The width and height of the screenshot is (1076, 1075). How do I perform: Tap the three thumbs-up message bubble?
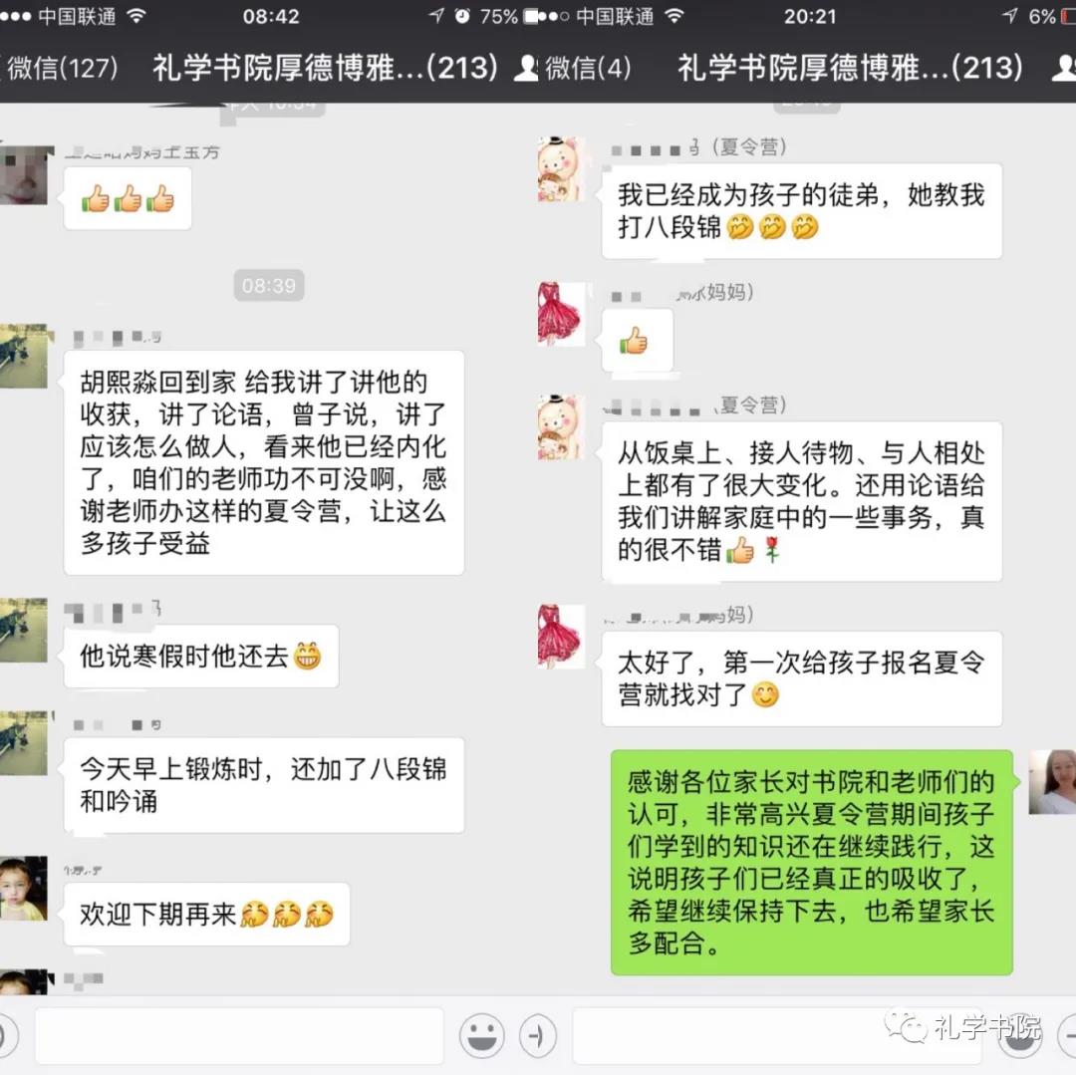point(128,198)
